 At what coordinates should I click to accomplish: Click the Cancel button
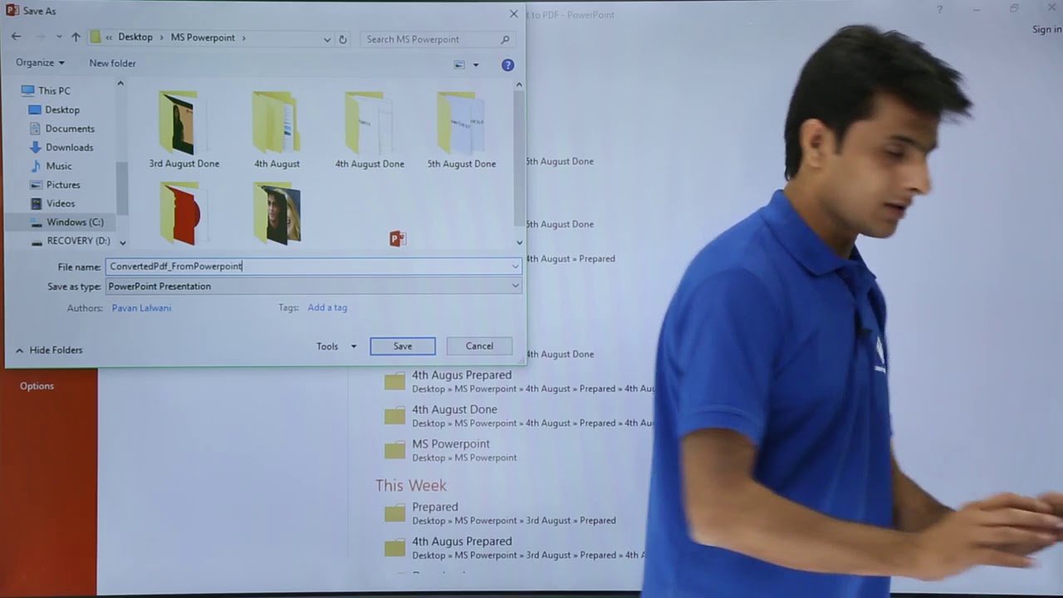[x=479, y=346]
